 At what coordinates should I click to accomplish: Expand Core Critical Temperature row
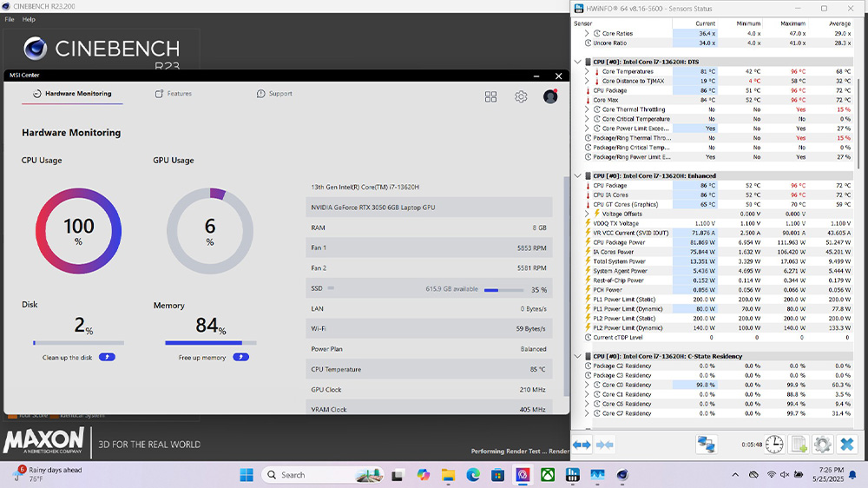(x=587, y=119)
